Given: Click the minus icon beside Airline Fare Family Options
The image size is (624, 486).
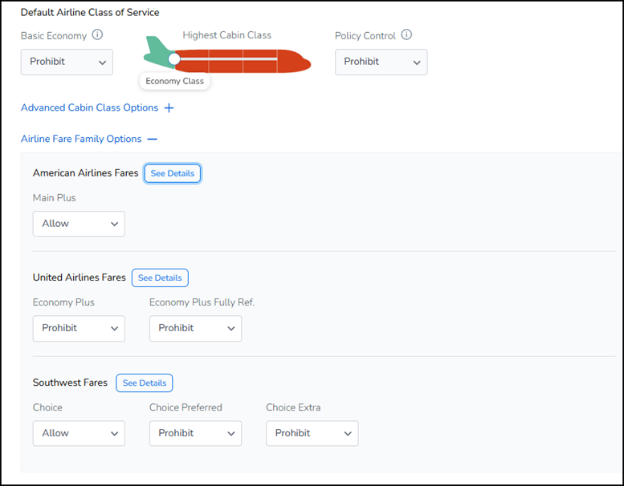Looking at the screenshot, I should click(x=153, y=139).
